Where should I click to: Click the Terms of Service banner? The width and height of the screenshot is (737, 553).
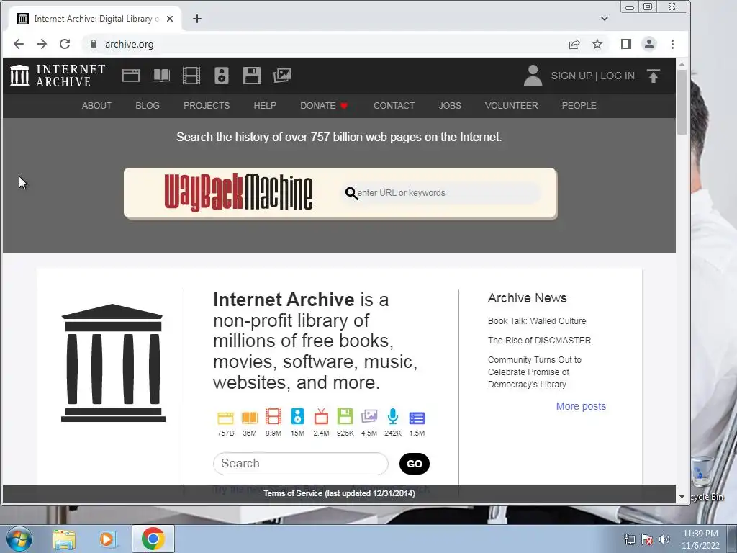[339, 493]
